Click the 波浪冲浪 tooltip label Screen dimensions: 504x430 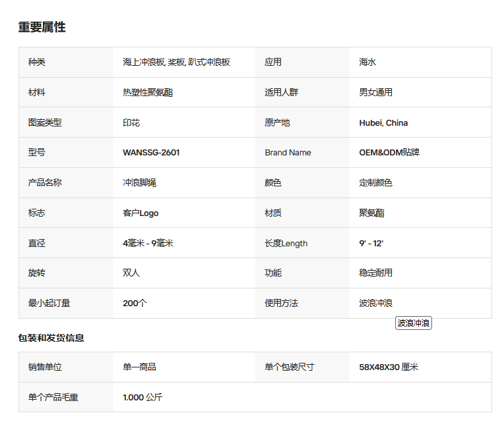(x=414, y=323)
